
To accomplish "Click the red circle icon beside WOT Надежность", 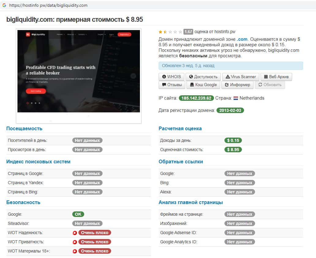I will pos(75,233).
